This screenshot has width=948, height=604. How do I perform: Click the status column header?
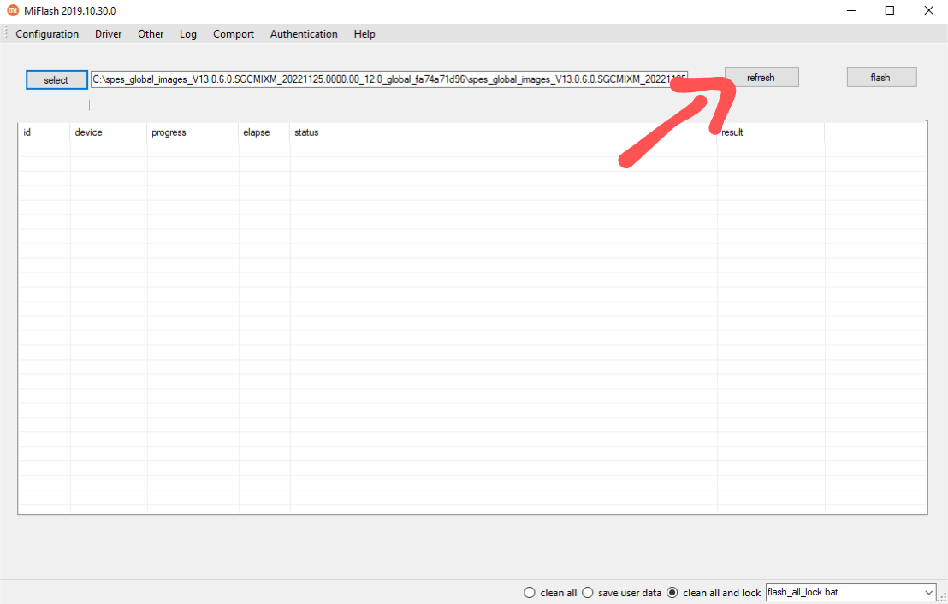point(503,132)
